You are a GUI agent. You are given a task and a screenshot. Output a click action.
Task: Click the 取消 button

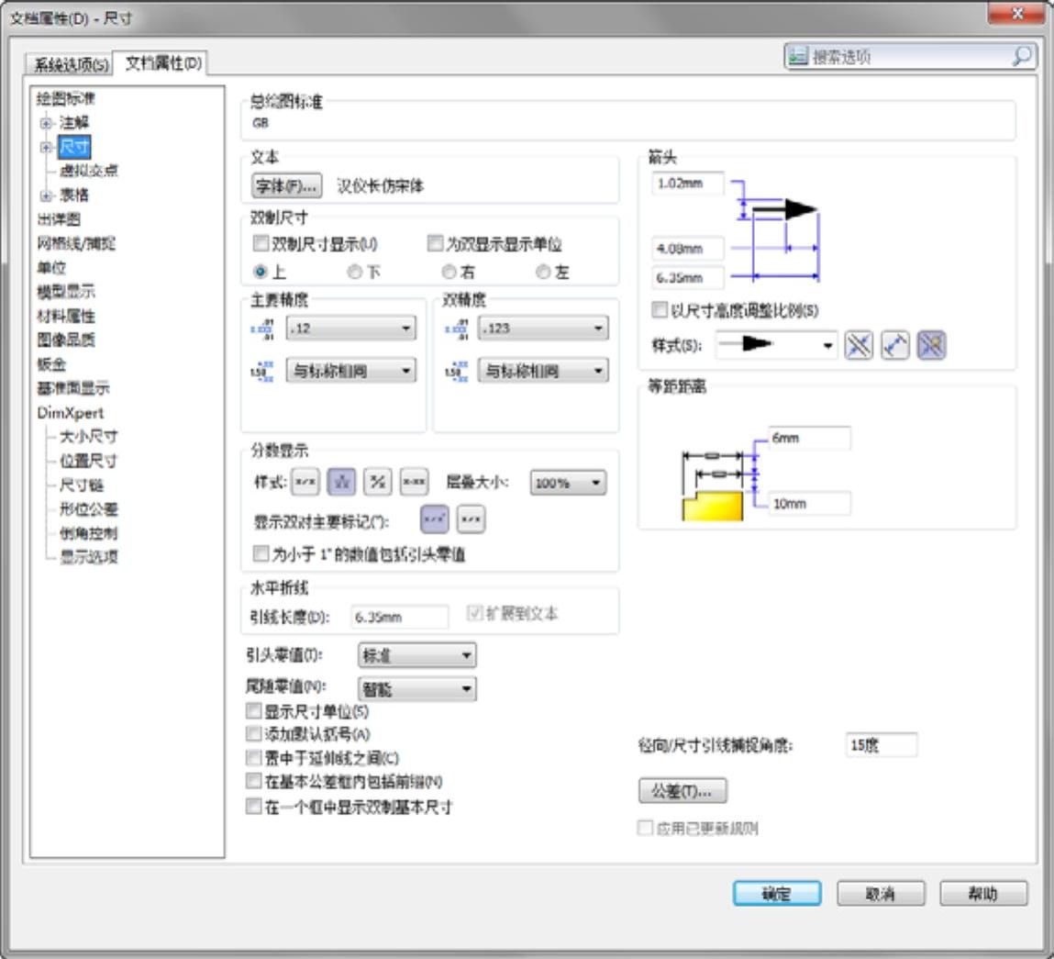click(881, 893)
